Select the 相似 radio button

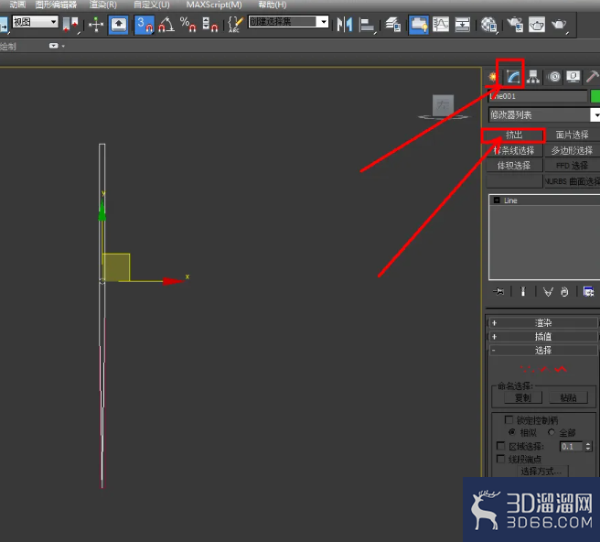[x=512, y=432]
